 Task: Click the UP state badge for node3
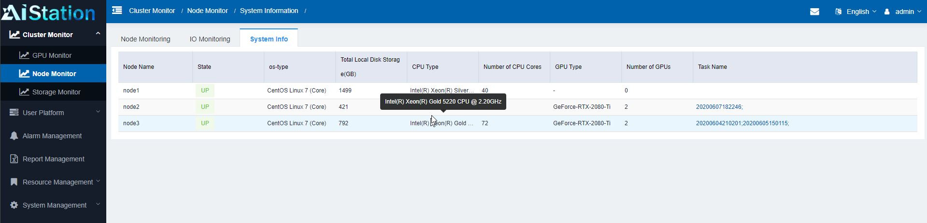(x=205, y=123)
